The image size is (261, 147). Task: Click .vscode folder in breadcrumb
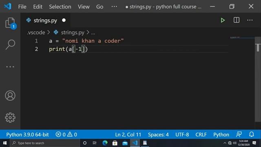tap(36, 33)
